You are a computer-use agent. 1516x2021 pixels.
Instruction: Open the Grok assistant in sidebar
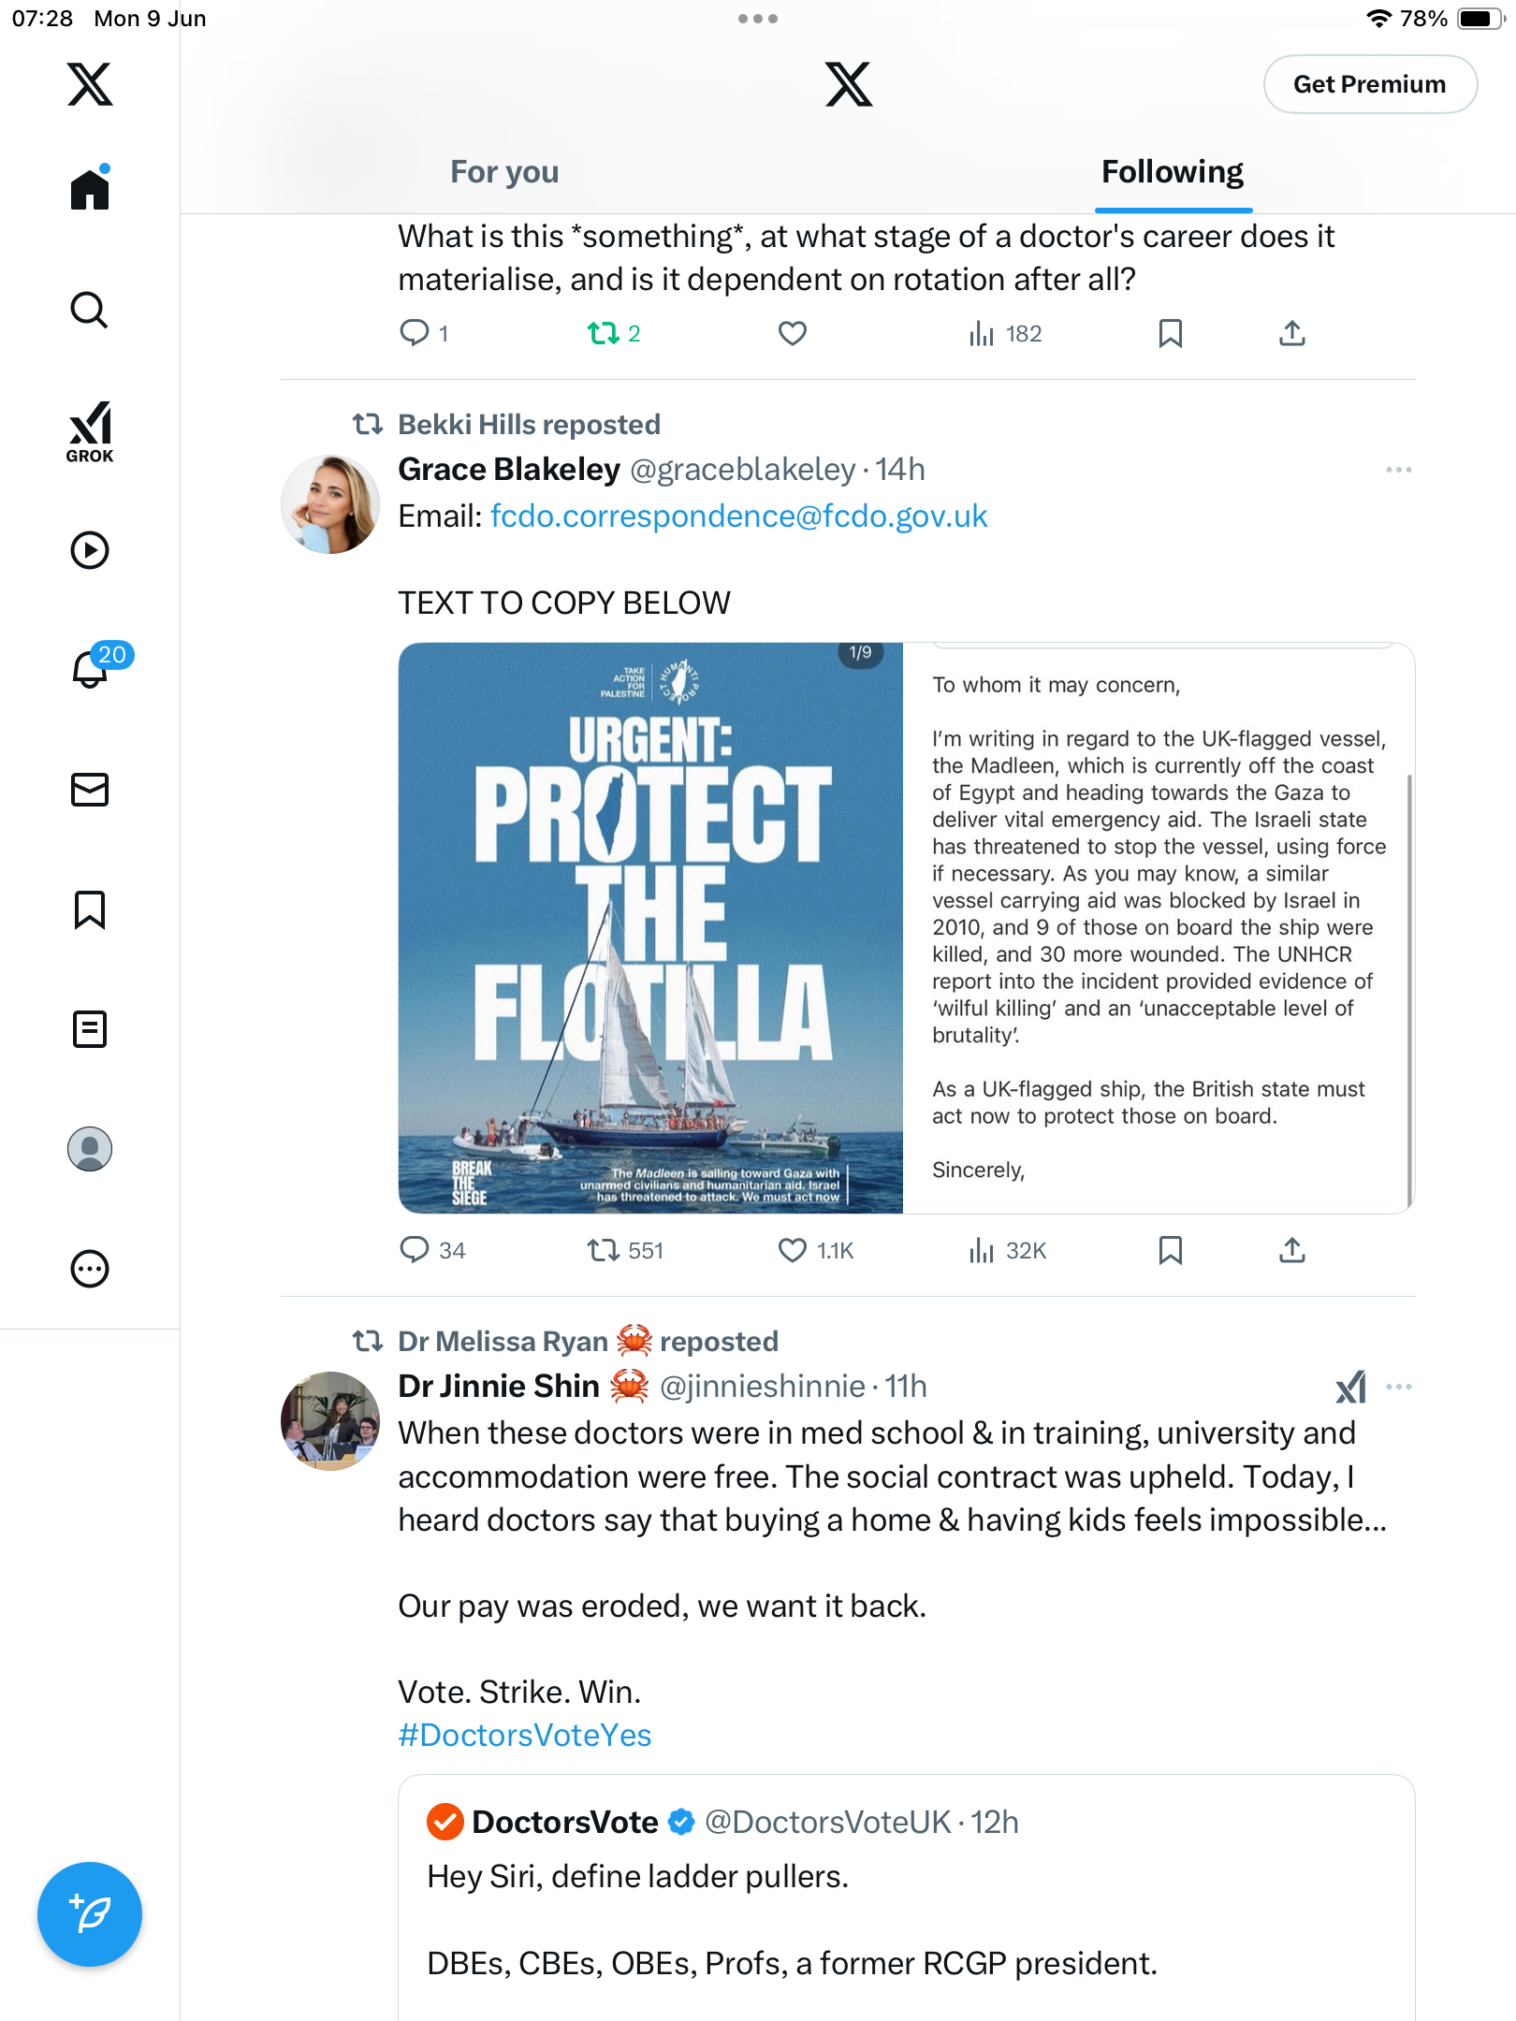click(90, 431)
